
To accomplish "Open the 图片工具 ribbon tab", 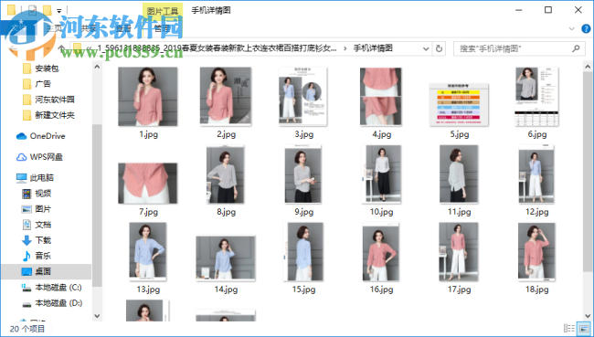I will 163,11.
